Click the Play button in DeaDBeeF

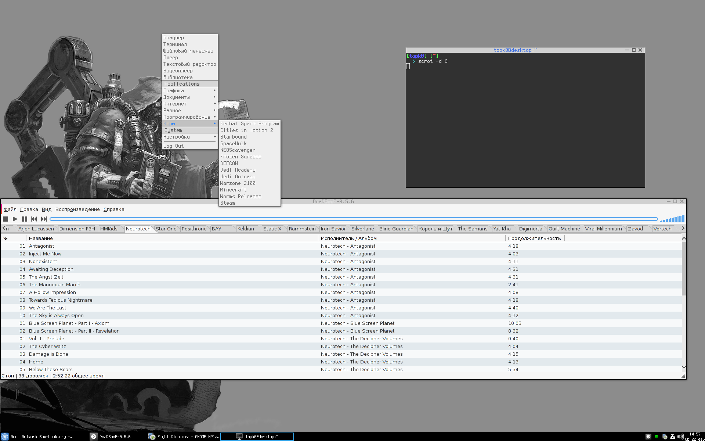[15, 219]
